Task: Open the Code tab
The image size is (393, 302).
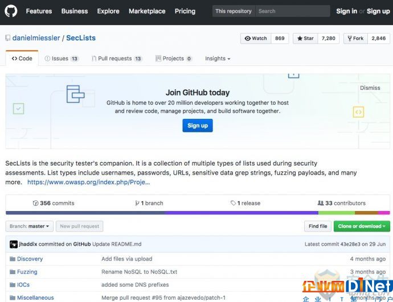Action: 22,59
